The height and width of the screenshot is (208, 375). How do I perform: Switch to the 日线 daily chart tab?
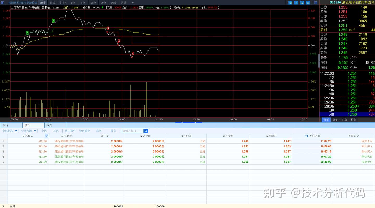(53, 3)
